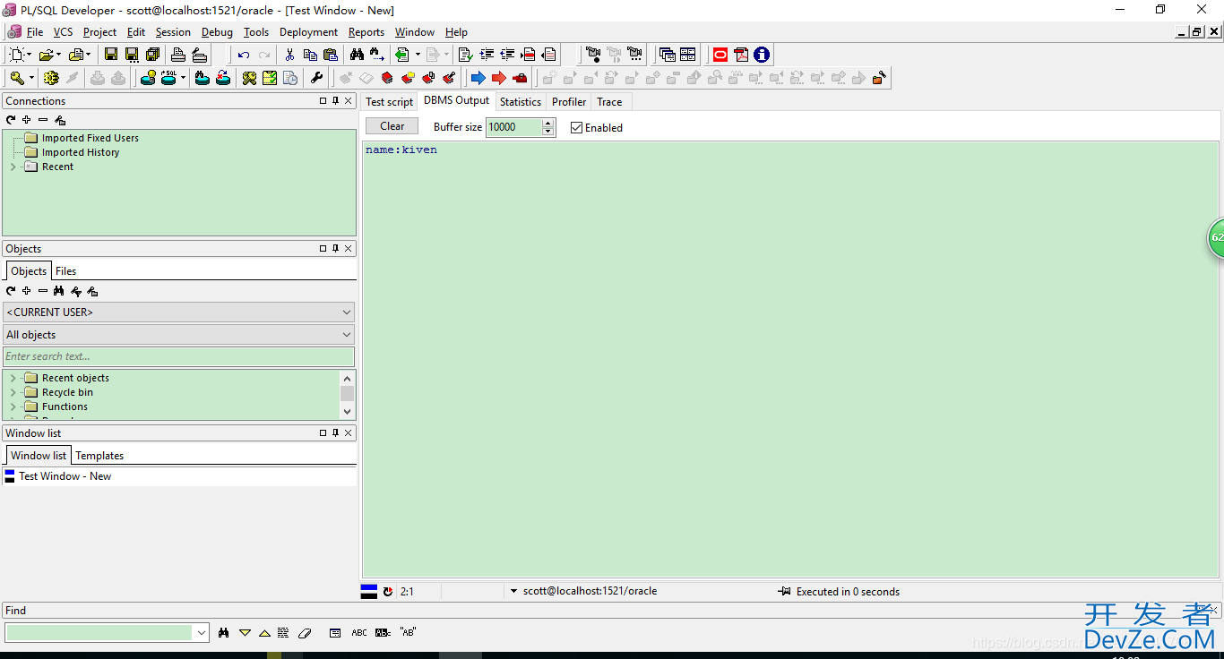This screenshot has height=659, width=1224.
Task: Switch to the Trace tab
Action: (609, 102)
